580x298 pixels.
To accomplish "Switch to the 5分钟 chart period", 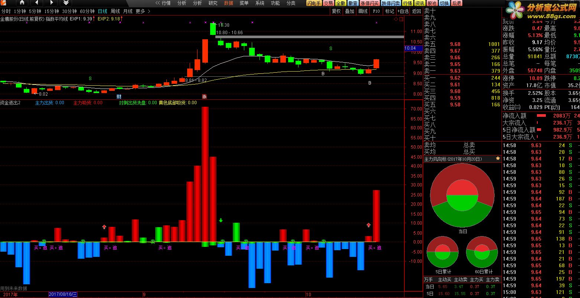I will tap(35, 11).
